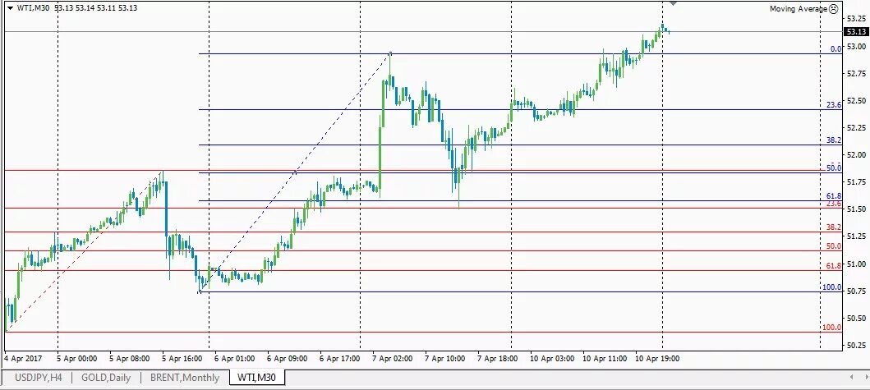Click the 7 Apr 10:00 time label
The height and width of the screenshot is (390, 870).
(x=445, y=358)
